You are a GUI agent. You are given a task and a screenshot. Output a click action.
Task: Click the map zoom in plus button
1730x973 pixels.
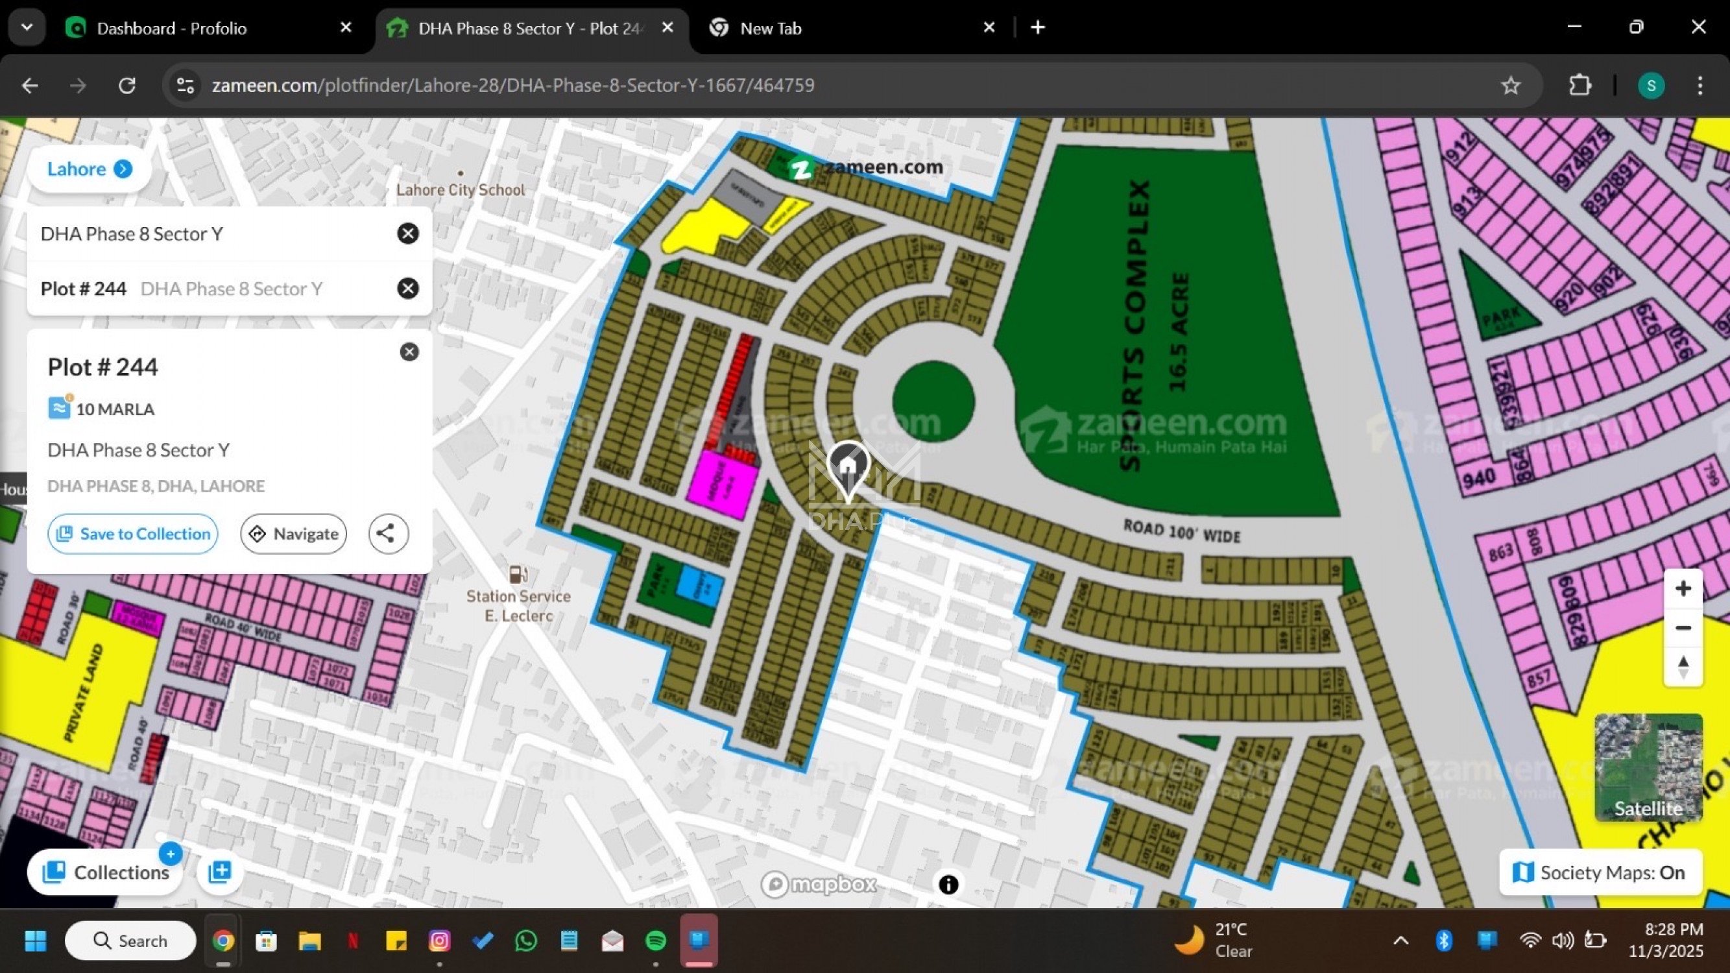[1682, 589]
